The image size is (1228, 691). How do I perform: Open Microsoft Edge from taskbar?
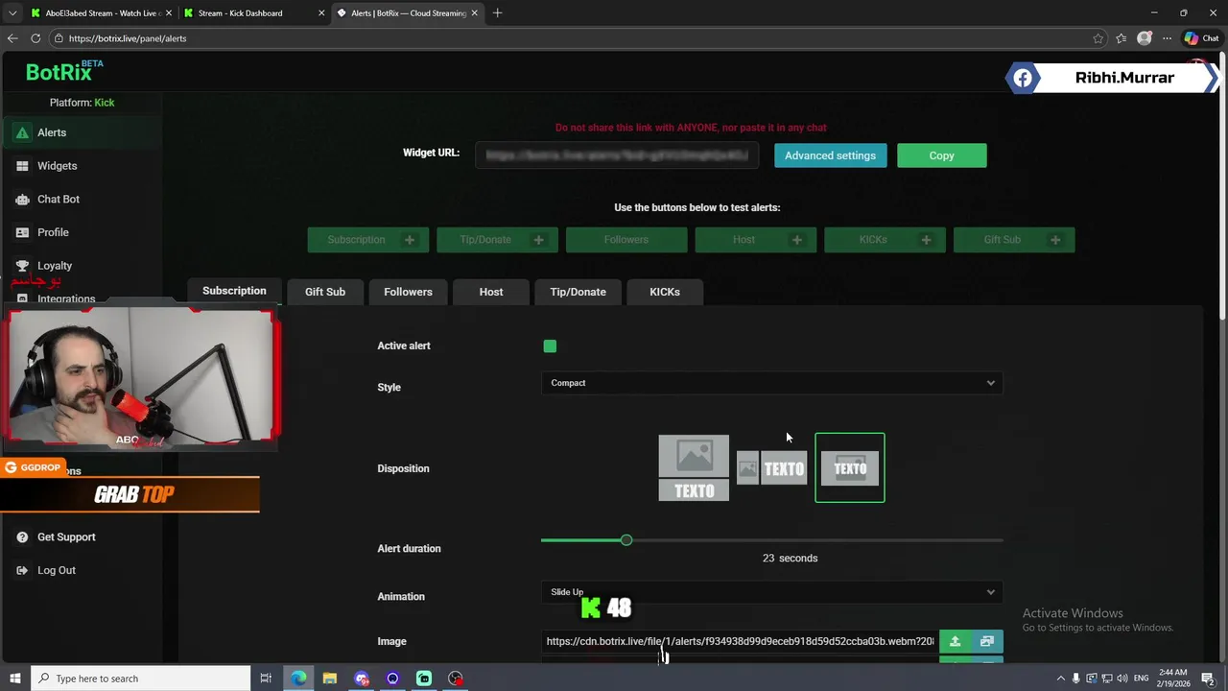click(298, 679)
